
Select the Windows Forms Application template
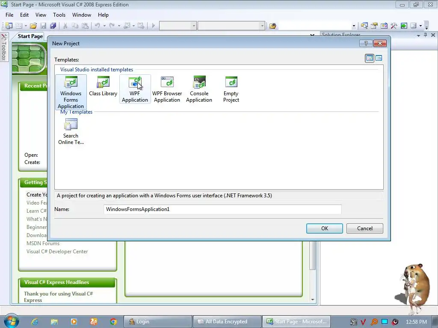pyautogui.click(x=71, y=92)
